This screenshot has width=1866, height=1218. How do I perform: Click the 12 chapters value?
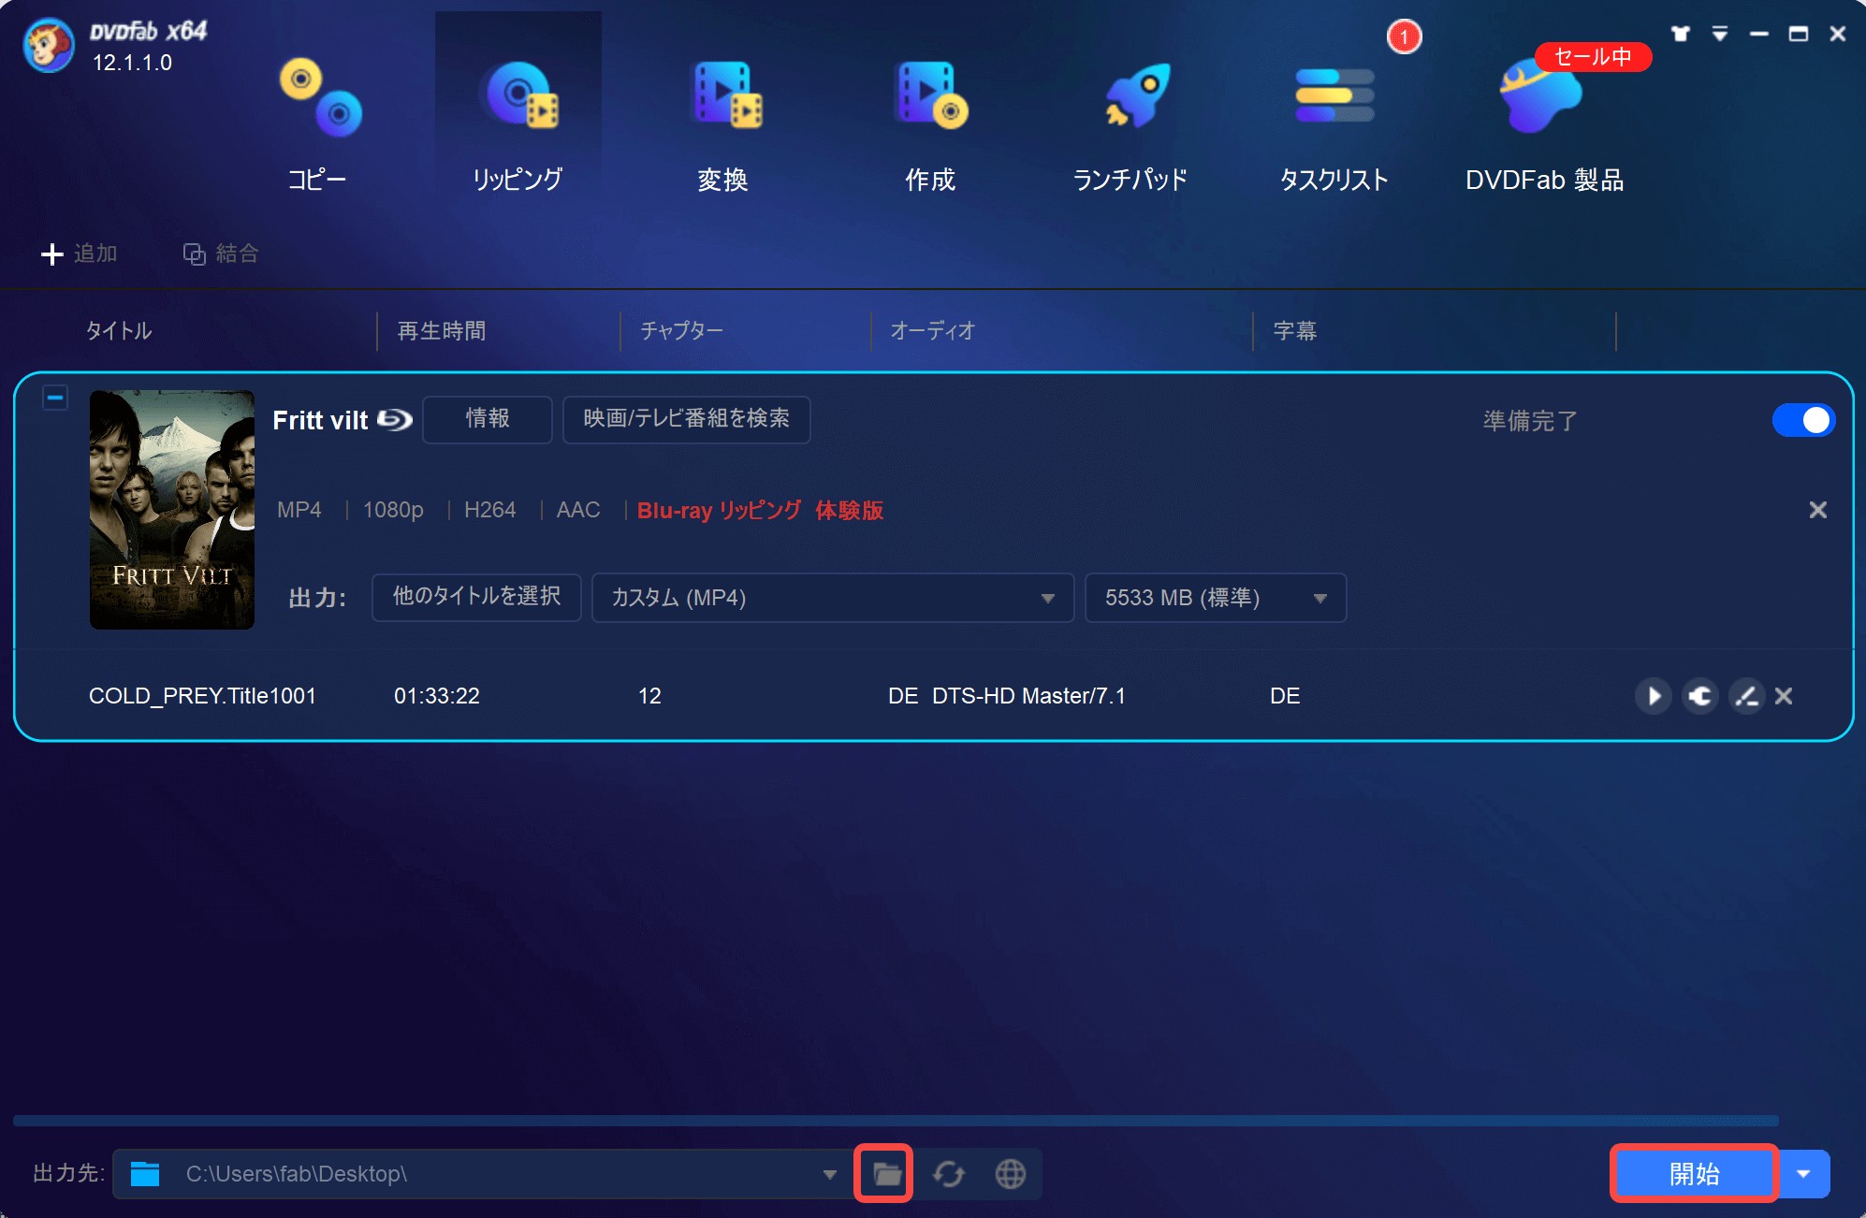(649, 696)
